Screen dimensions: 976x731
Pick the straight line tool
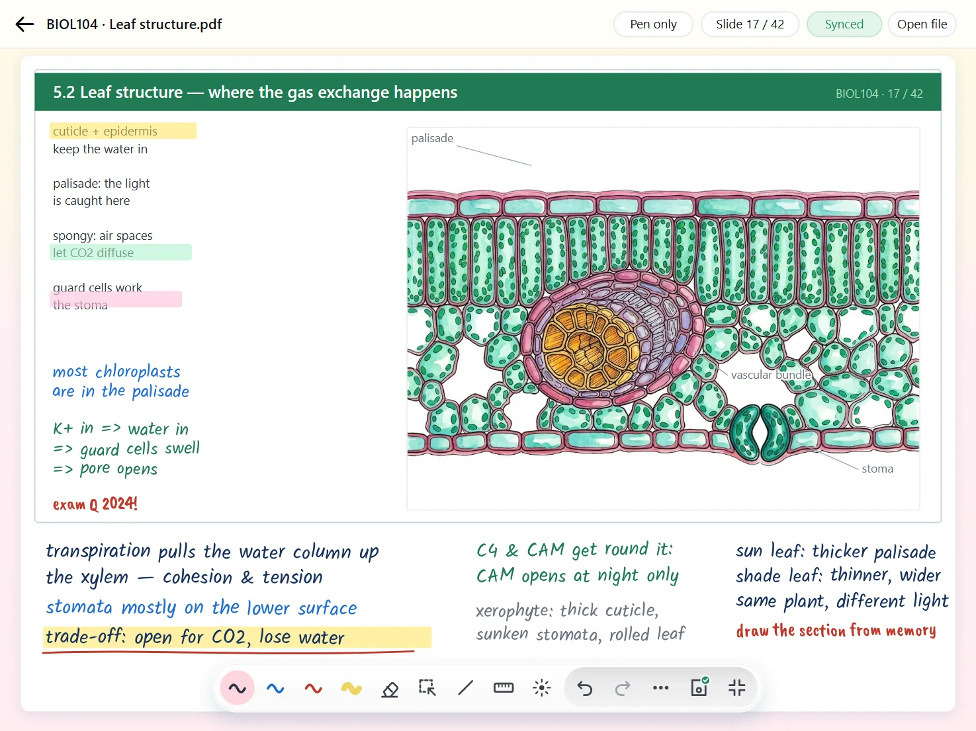coord(466,688)
